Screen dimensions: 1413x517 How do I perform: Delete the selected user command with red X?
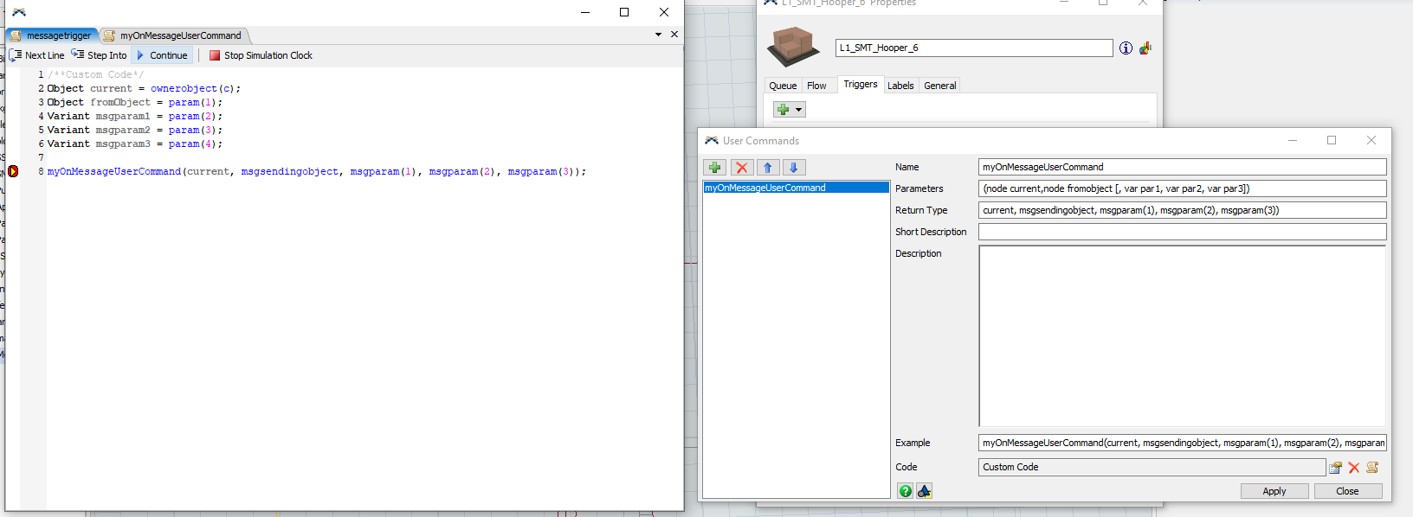(x=741, y=168)
